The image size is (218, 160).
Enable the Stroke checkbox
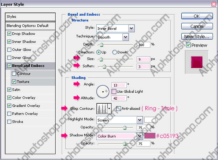coord(9,121)
